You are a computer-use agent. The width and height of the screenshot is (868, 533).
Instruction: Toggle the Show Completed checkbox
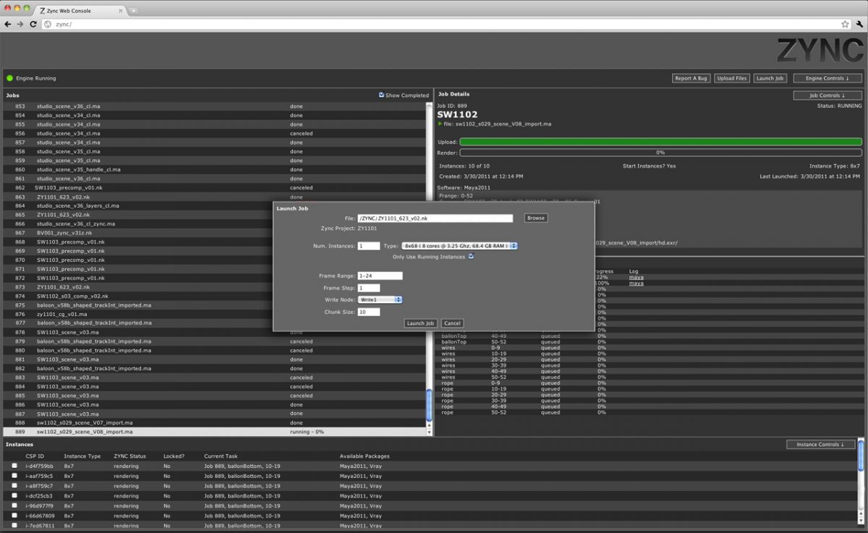click(381, 95)
